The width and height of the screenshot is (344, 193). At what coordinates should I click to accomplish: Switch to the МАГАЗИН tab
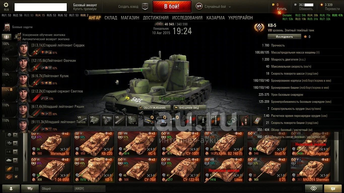click(130, 18)
